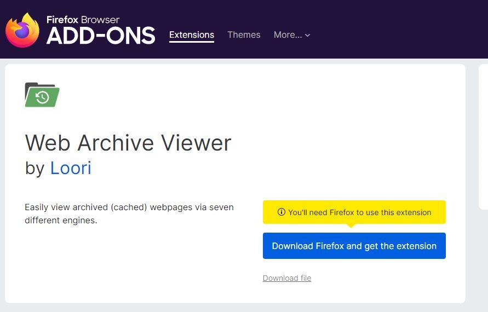Click the history clock symbol on folder
This screenshot has width=488, height=312.
(x=42, y=97)
